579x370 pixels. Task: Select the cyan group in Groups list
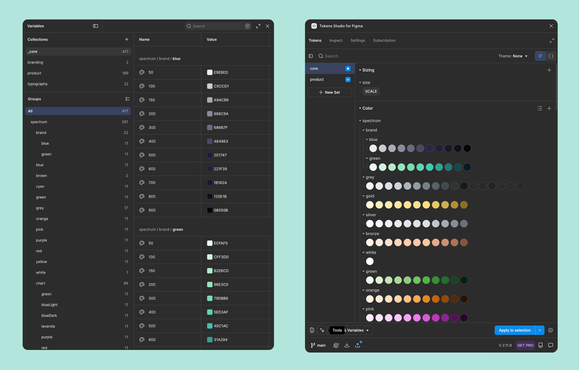[78, 187]
